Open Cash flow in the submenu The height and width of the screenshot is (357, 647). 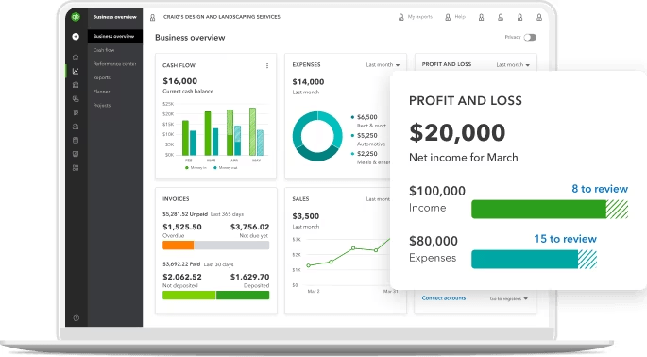pyautogui.click(x=104, y=50)
